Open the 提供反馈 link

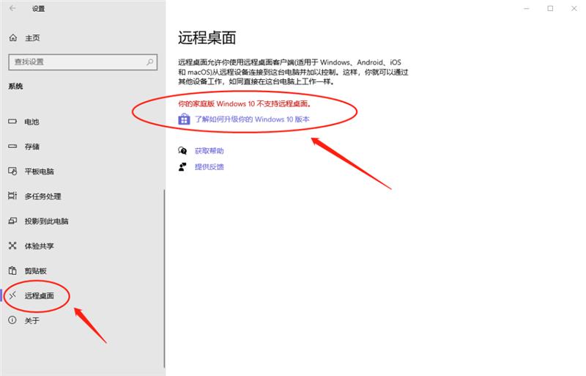pos(209,167)
